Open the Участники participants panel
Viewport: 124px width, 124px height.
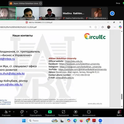click(6, 113)
